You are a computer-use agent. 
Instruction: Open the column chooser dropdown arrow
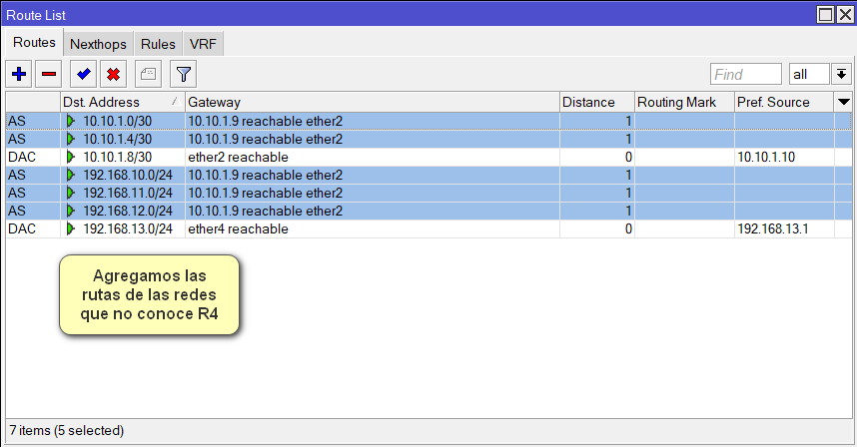coord(844,102)
